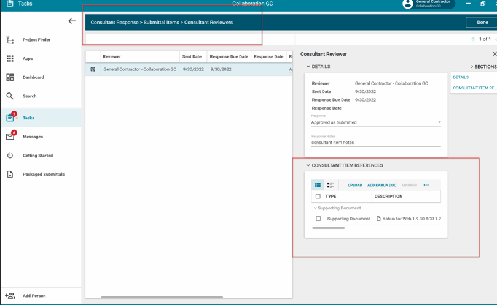Click the back arrow above sidebar
The height and width of the screenshot is (305, 497).
click(x=72, y=21)
